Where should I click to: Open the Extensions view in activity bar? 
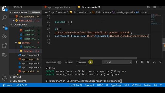click(x=4, y=45)
